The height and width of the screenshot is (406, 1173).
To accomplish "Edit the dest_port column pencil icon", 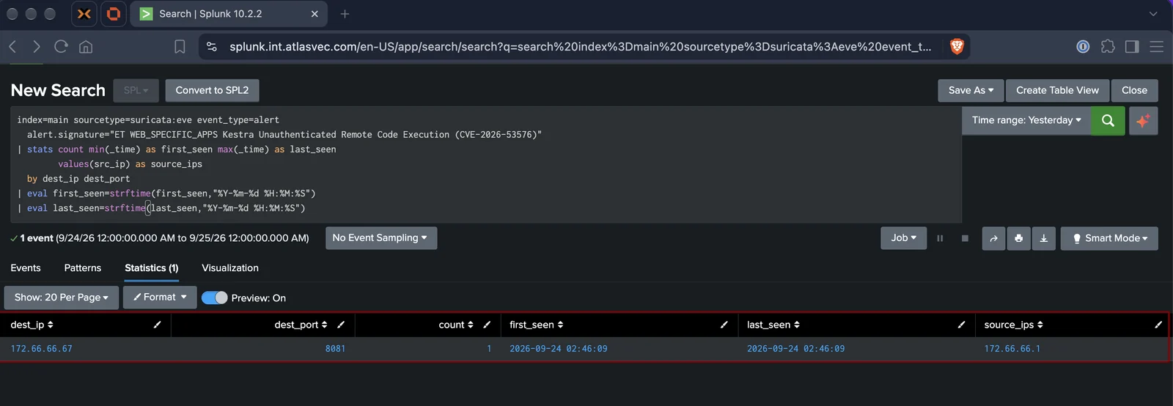I will click(x=340, y=325).
